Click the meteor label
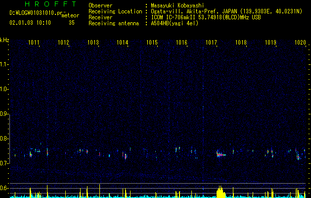This screenshot has height=198, width=311. [70, 15]
